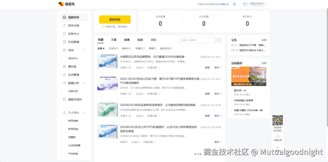Image resolution: width=328 pixels, height=162 pixels.
Task: Open 更多 menu for 2026.3月GEO article
Action: coord(218,94)
